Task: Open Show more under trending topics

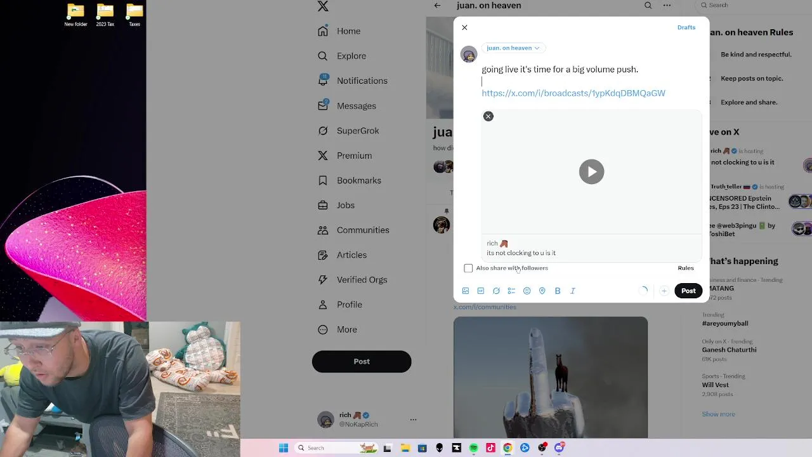Action: [718, 414]
